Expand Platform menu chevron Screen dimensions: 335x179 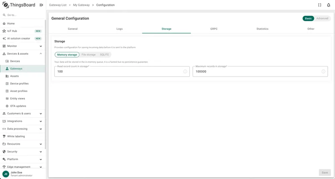[x=41, y=159]
